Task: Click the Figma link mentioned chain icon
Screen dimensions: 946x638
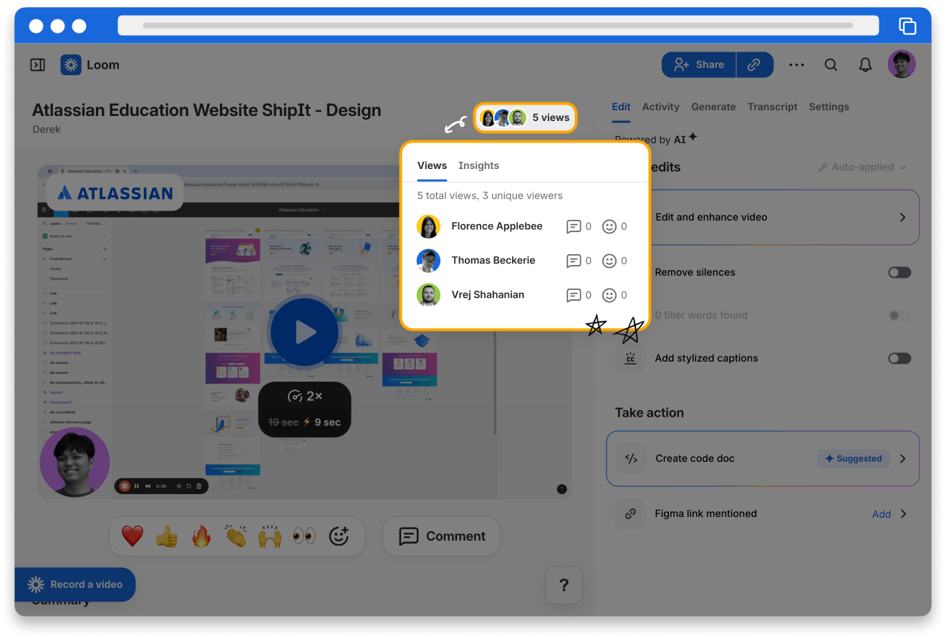Action: pos(630,513)
